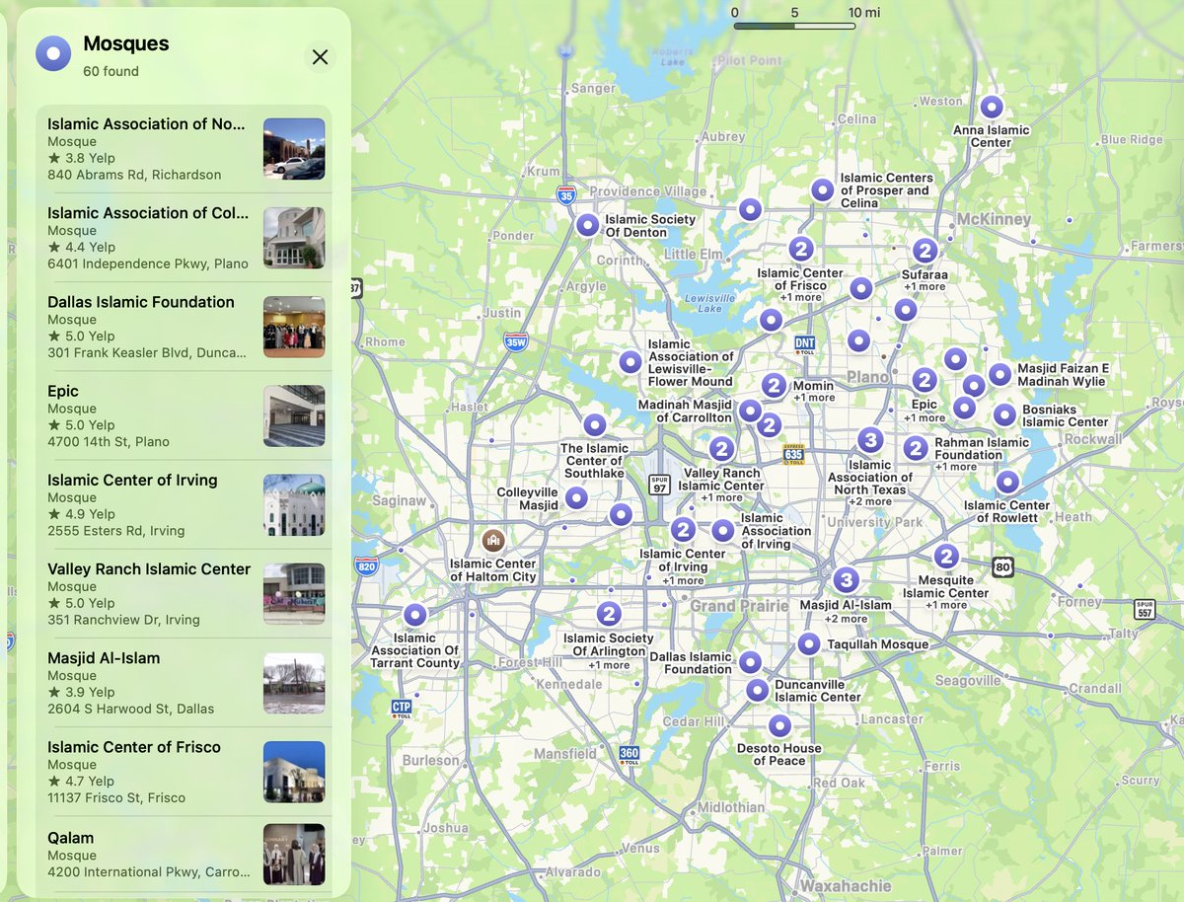Click Islamic Center of Rowlett pin

(x=1006, y=483)
